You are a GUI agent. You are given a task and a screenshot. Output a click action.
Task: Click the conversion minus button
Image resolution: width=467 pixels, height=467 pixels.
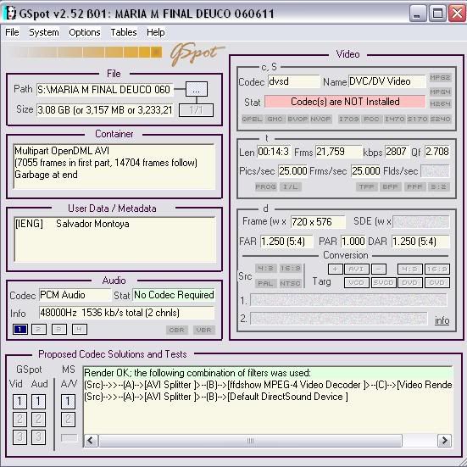pyautogui.click(x=379, y=269)
